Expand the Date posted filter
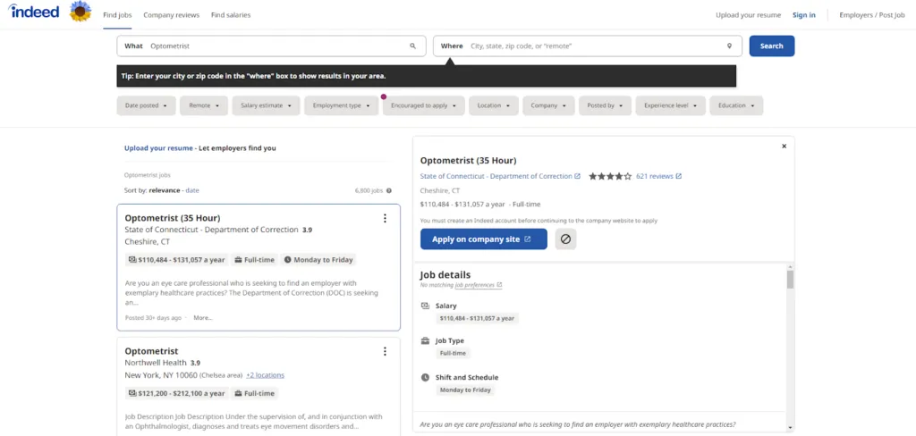 pyautogui.click(x=146, y=105)
